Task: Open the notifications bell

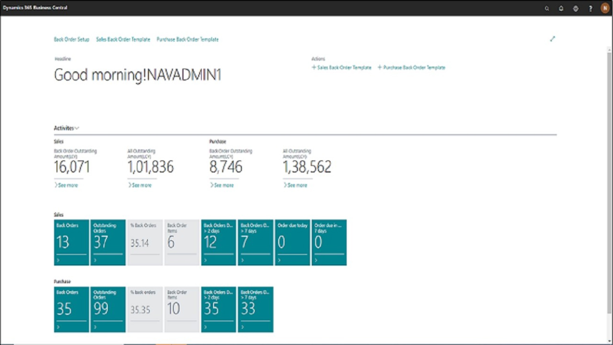Action: point(561,8)
